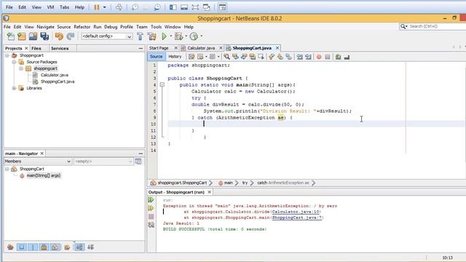The width and height of the screenshot is (466, 262).
Task: Open the default config dropdown
Action: tap(130, 36)
